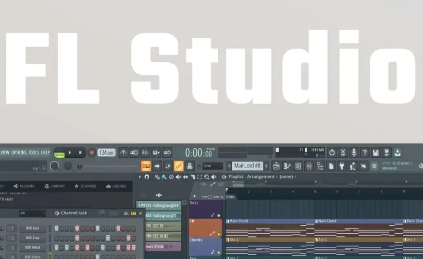Select the playlist Slip tool
This screenshot has width=423, height=259.
(186, 177)
